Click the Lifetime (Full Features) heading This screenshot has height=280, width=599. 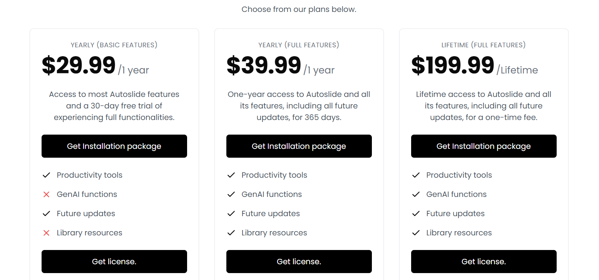pyautogui.click(x=484, y=45)
